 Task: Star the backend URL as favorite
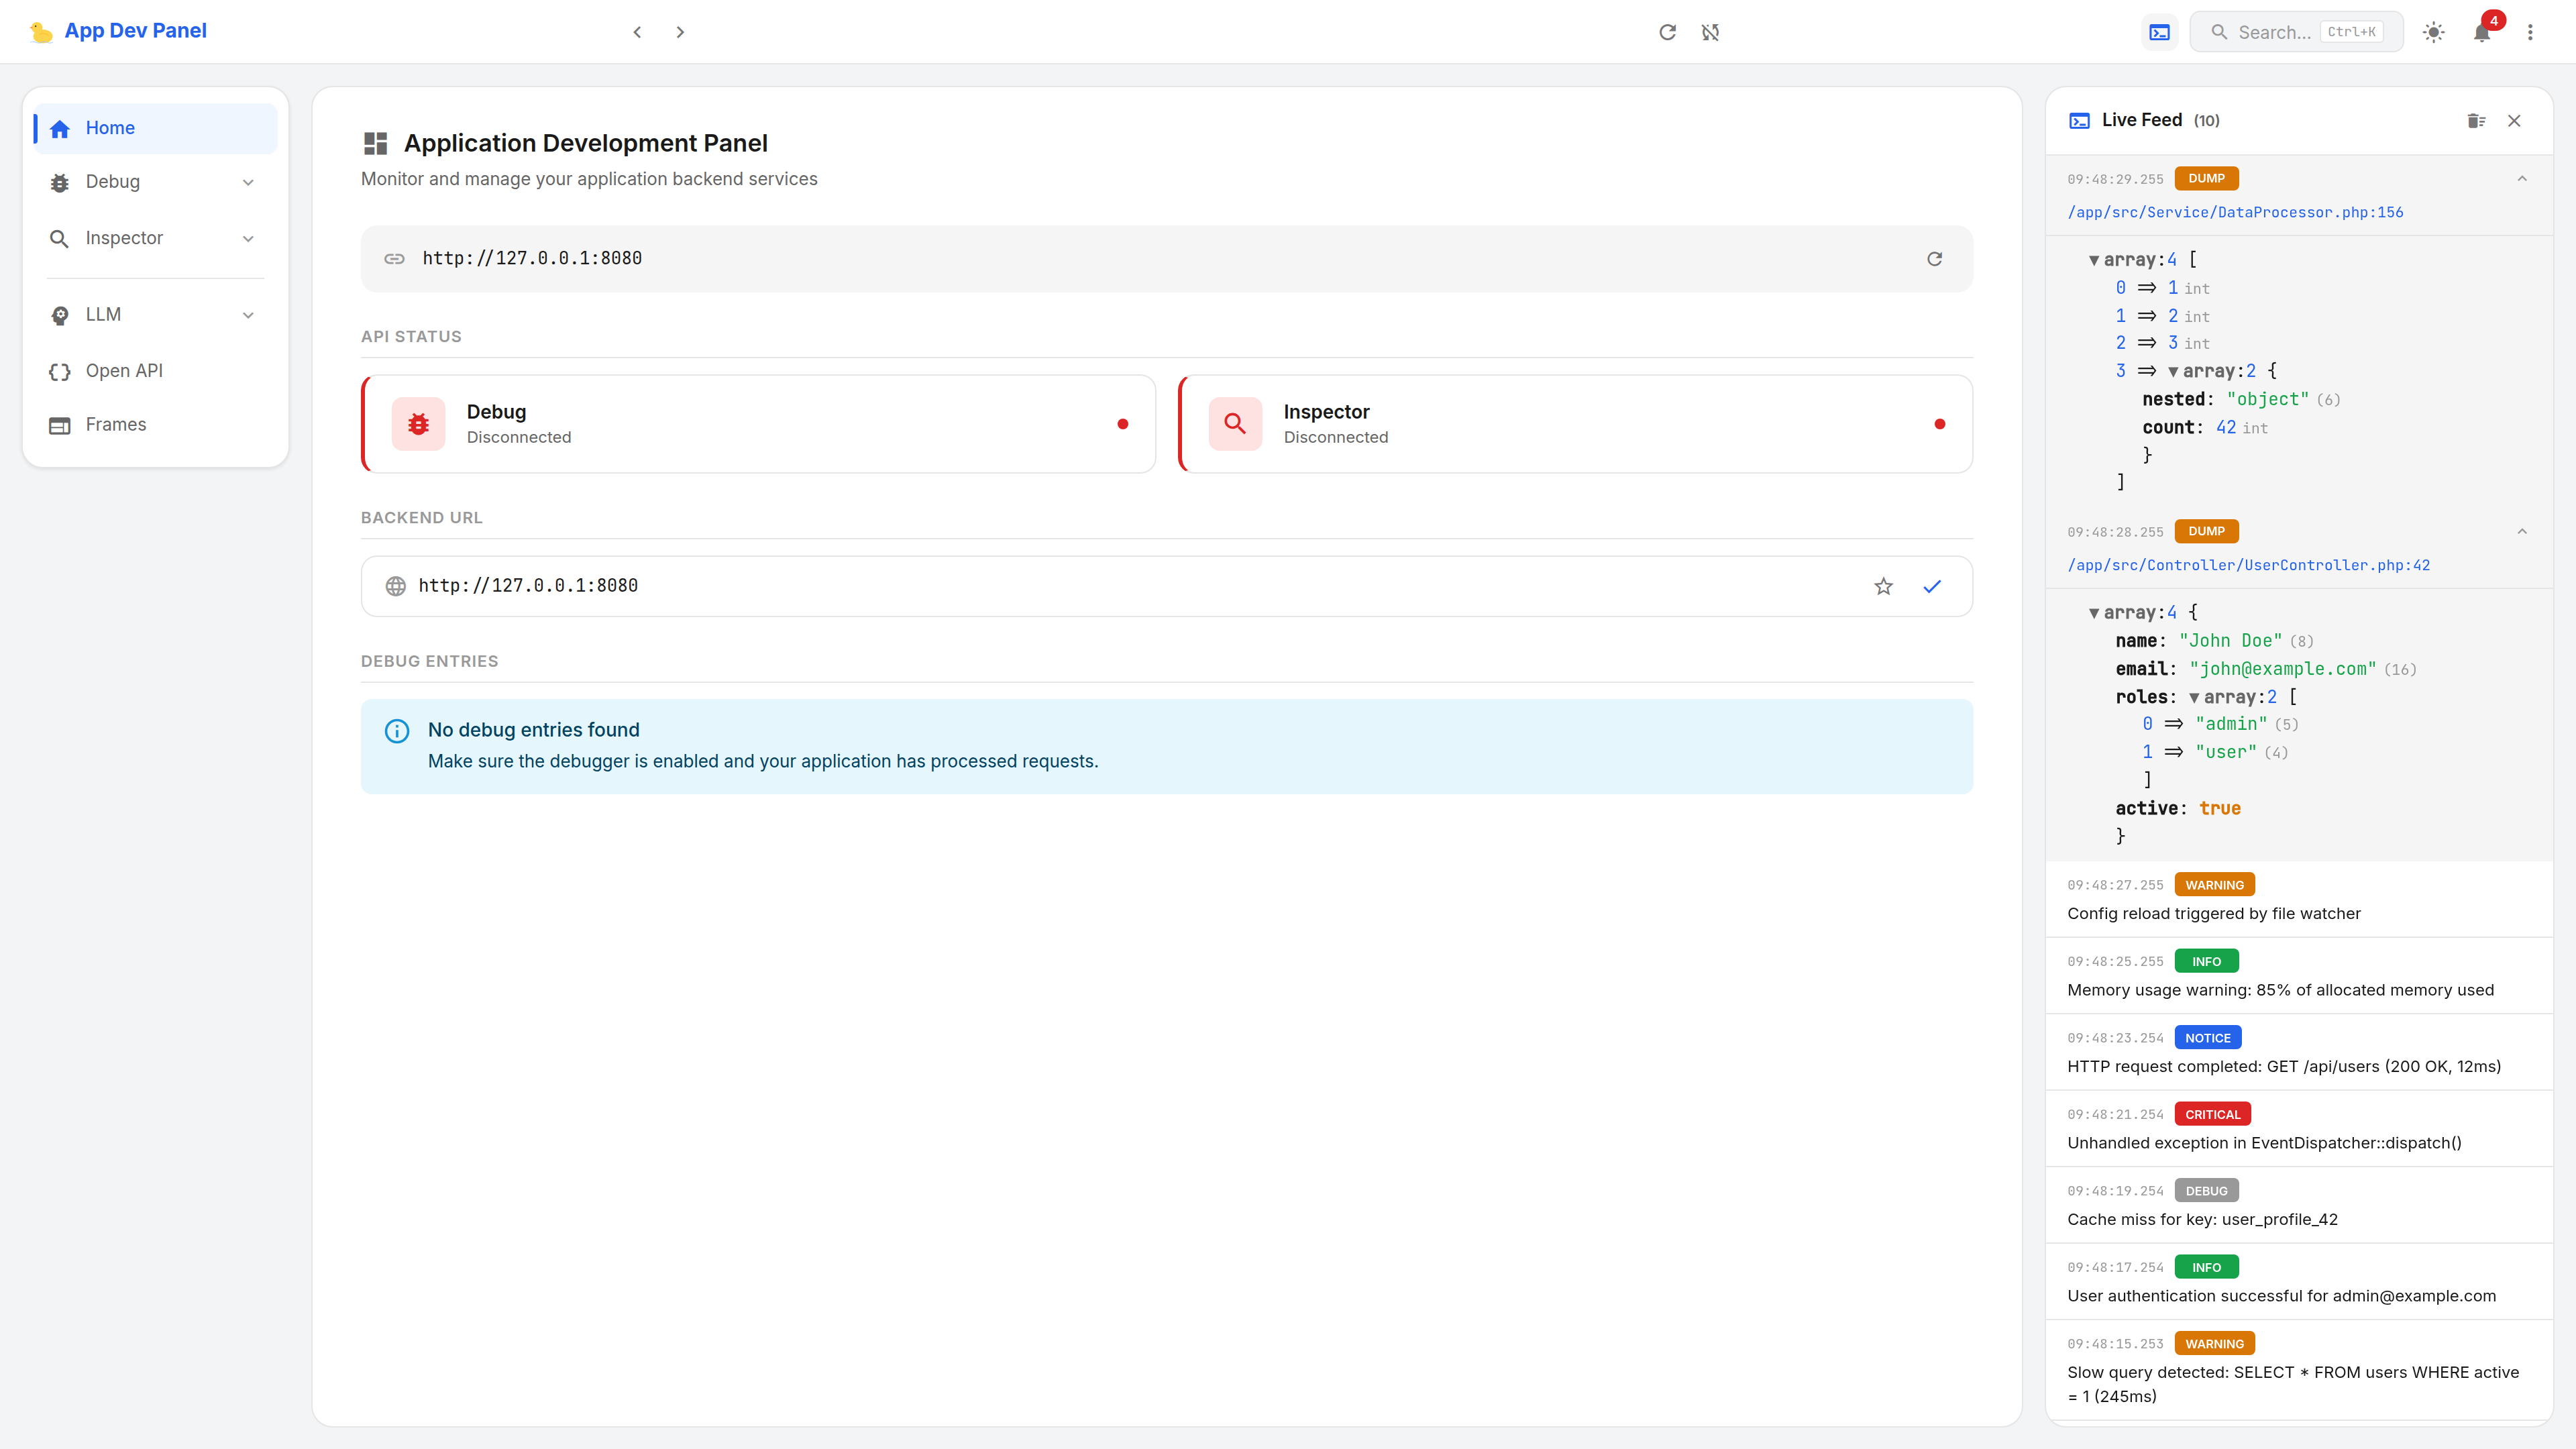[1884, 586]
